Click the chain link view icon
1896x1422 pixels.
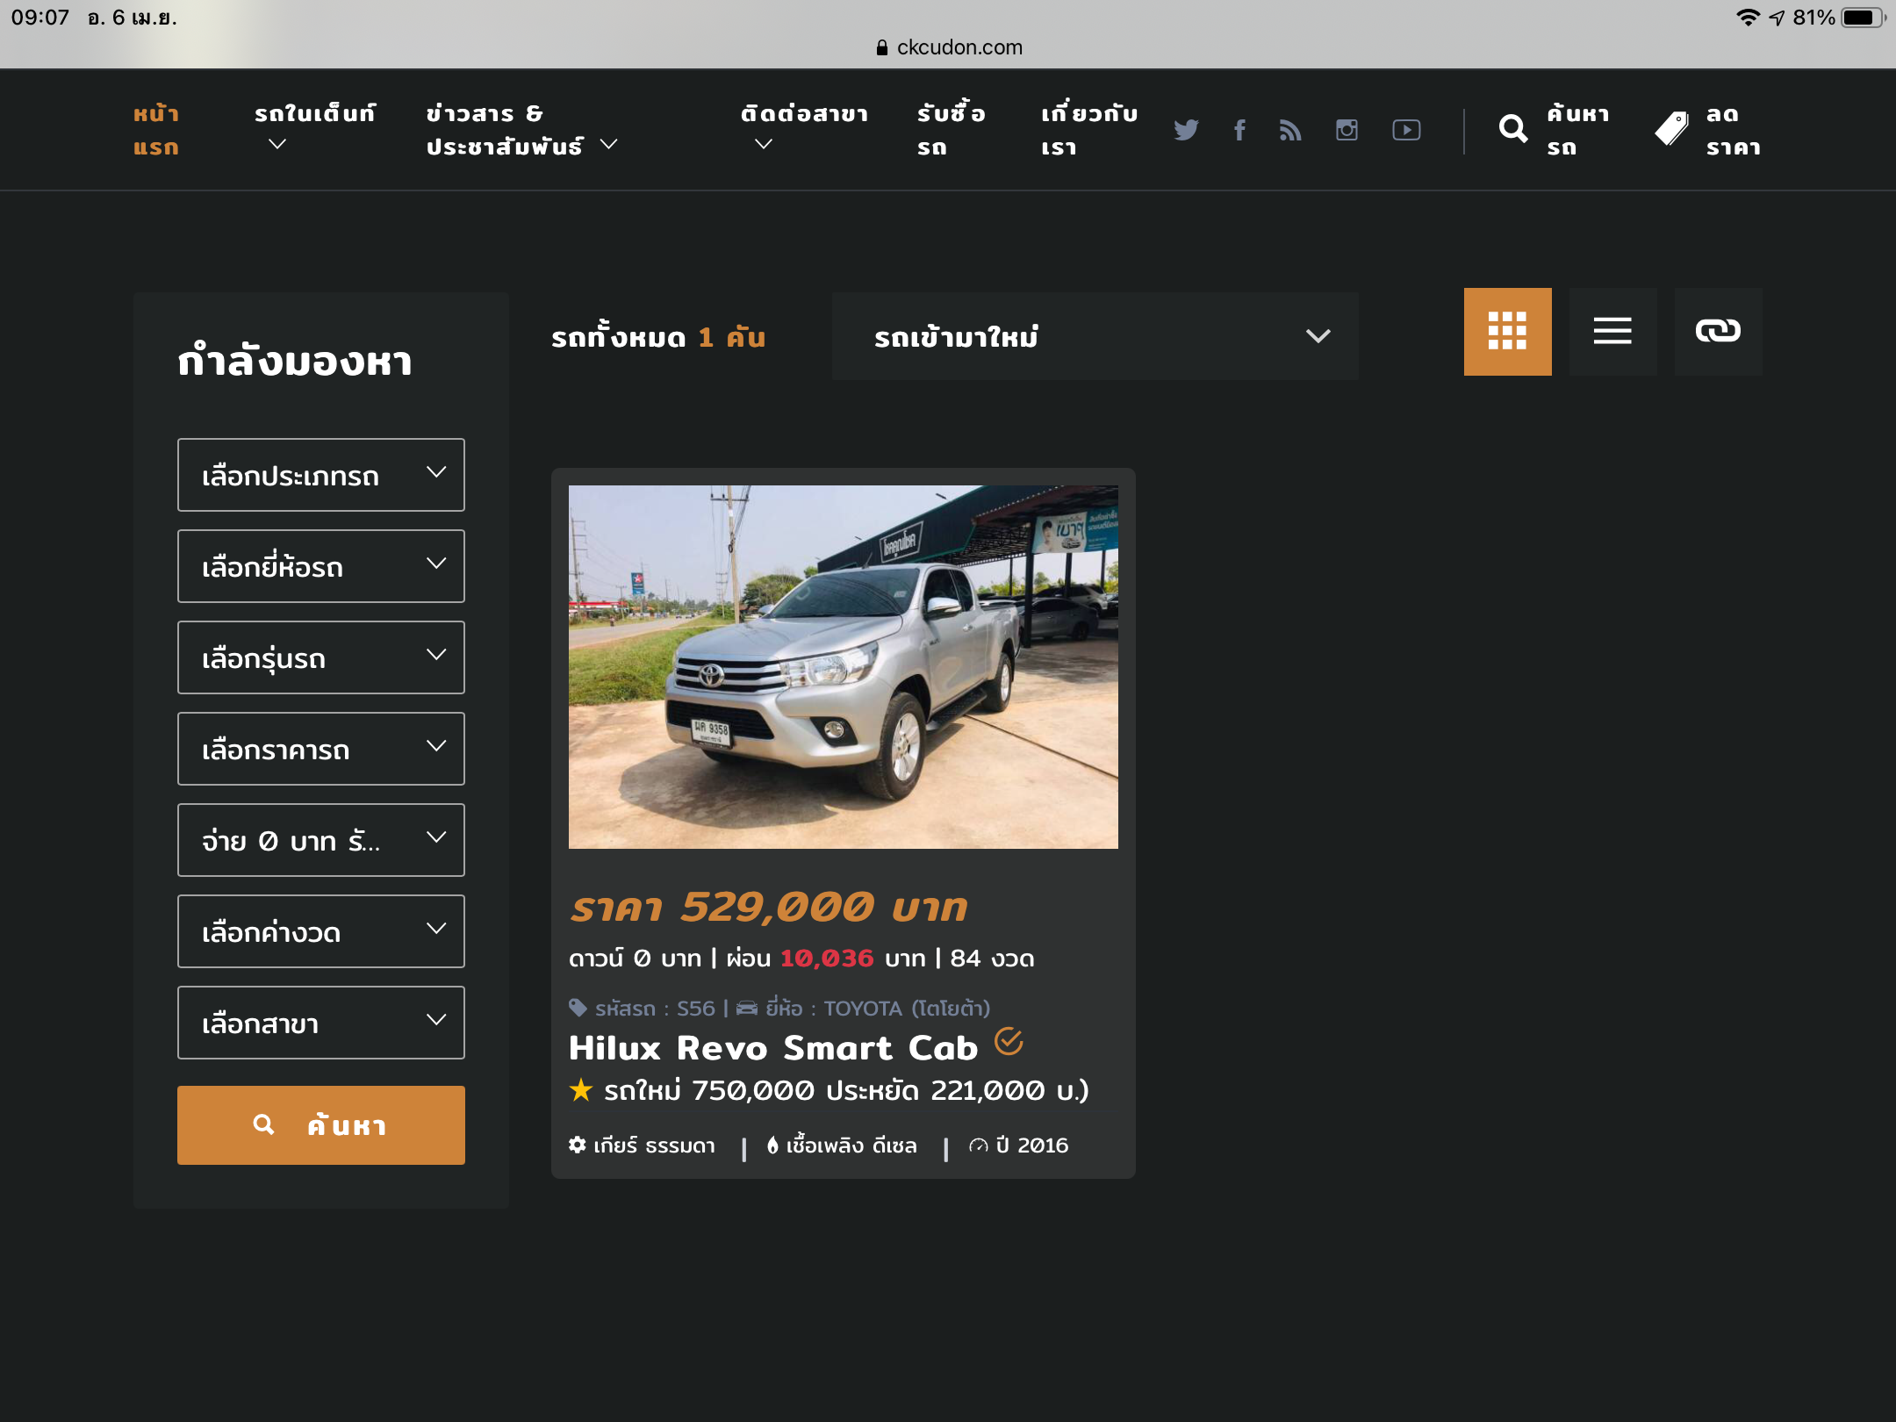1718,331
